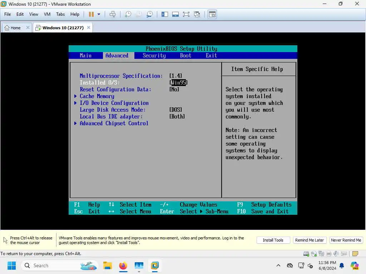This screenshot has height=274, width=366.
Task: Open Firefox from the taskbar
Action: point(123,265)
